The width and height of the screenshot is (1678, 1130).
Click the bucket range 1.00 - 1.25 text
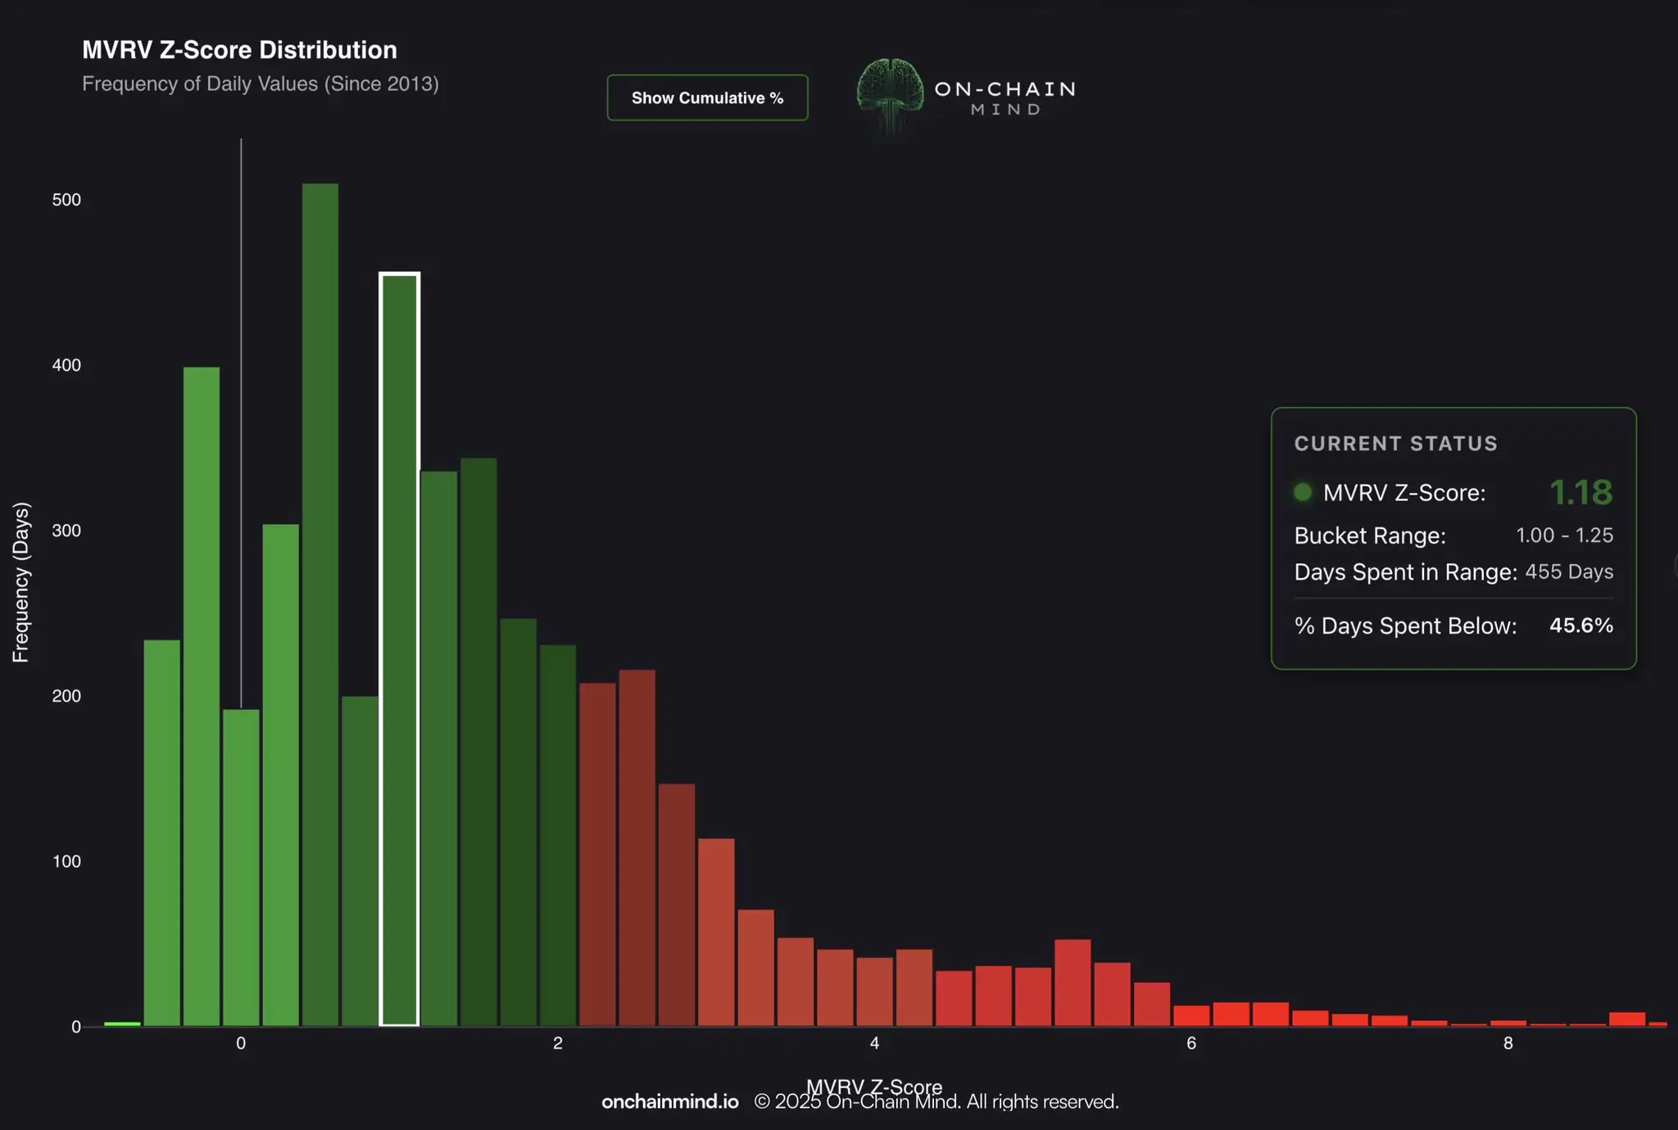pyautogui.click(x=1563, y=536)
